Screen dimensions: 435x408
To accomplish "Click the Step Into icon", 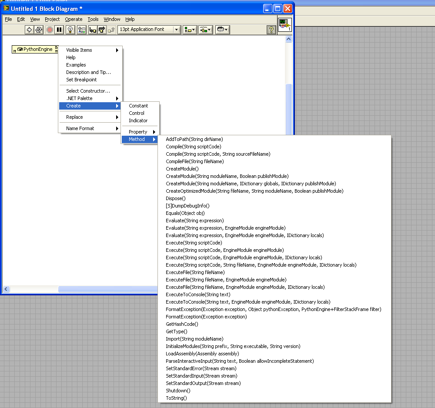I will tap(93, 30).
